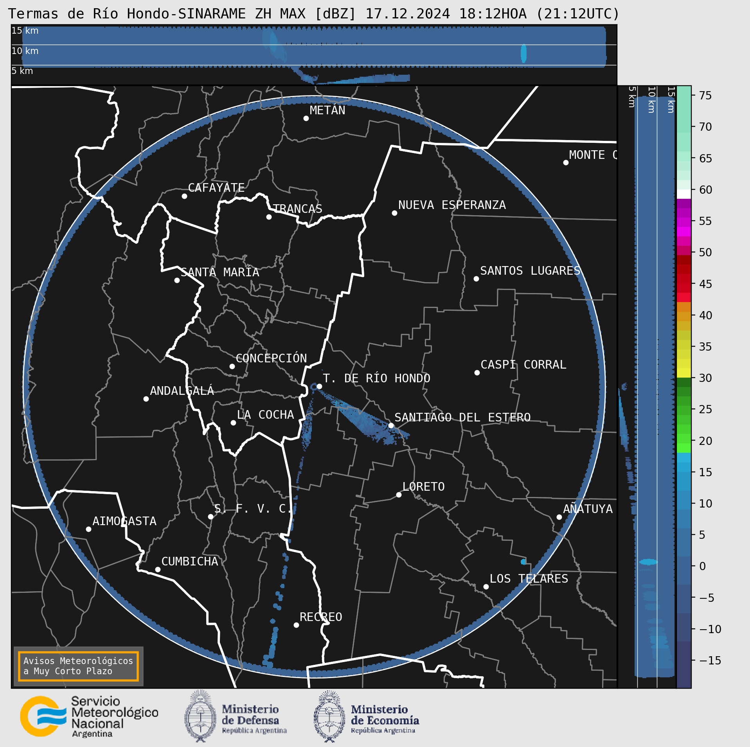The width and height of the screenshot is (750, 747).
Task: Select the CAFAYATE city marker dot
Action: point(184,196)
